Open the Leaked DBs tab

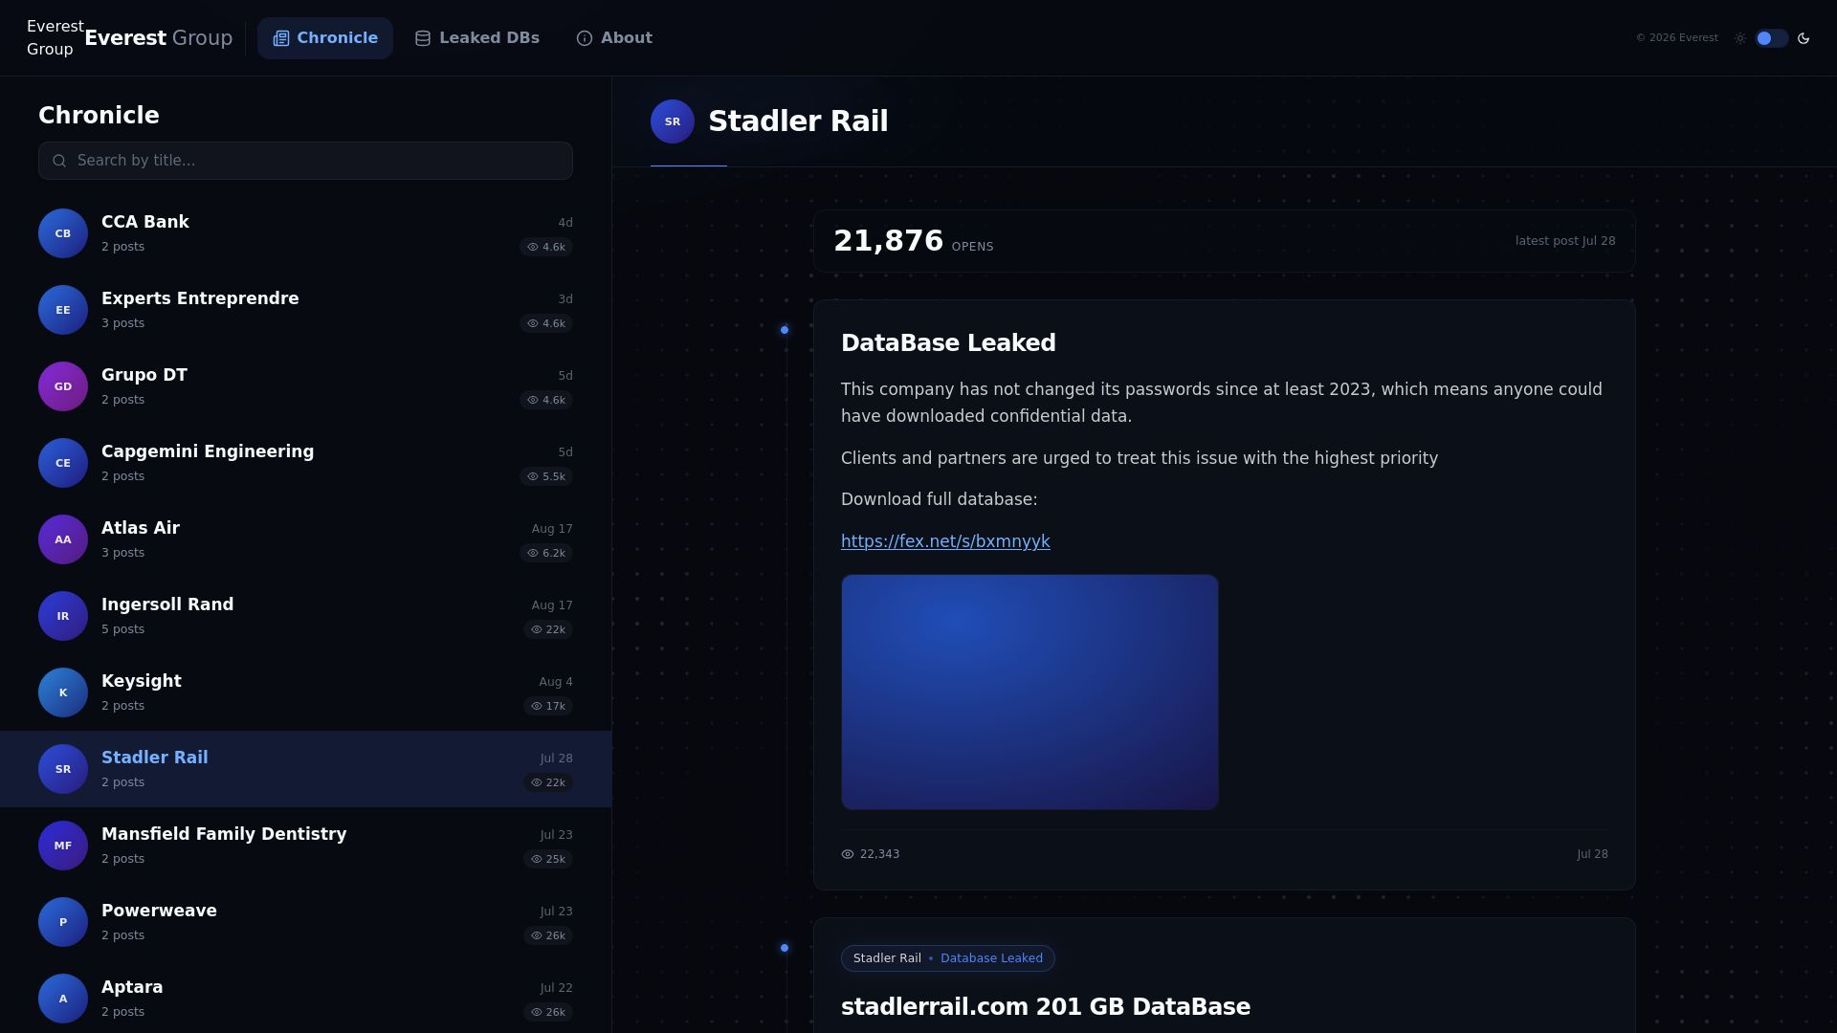coord(476,38)
